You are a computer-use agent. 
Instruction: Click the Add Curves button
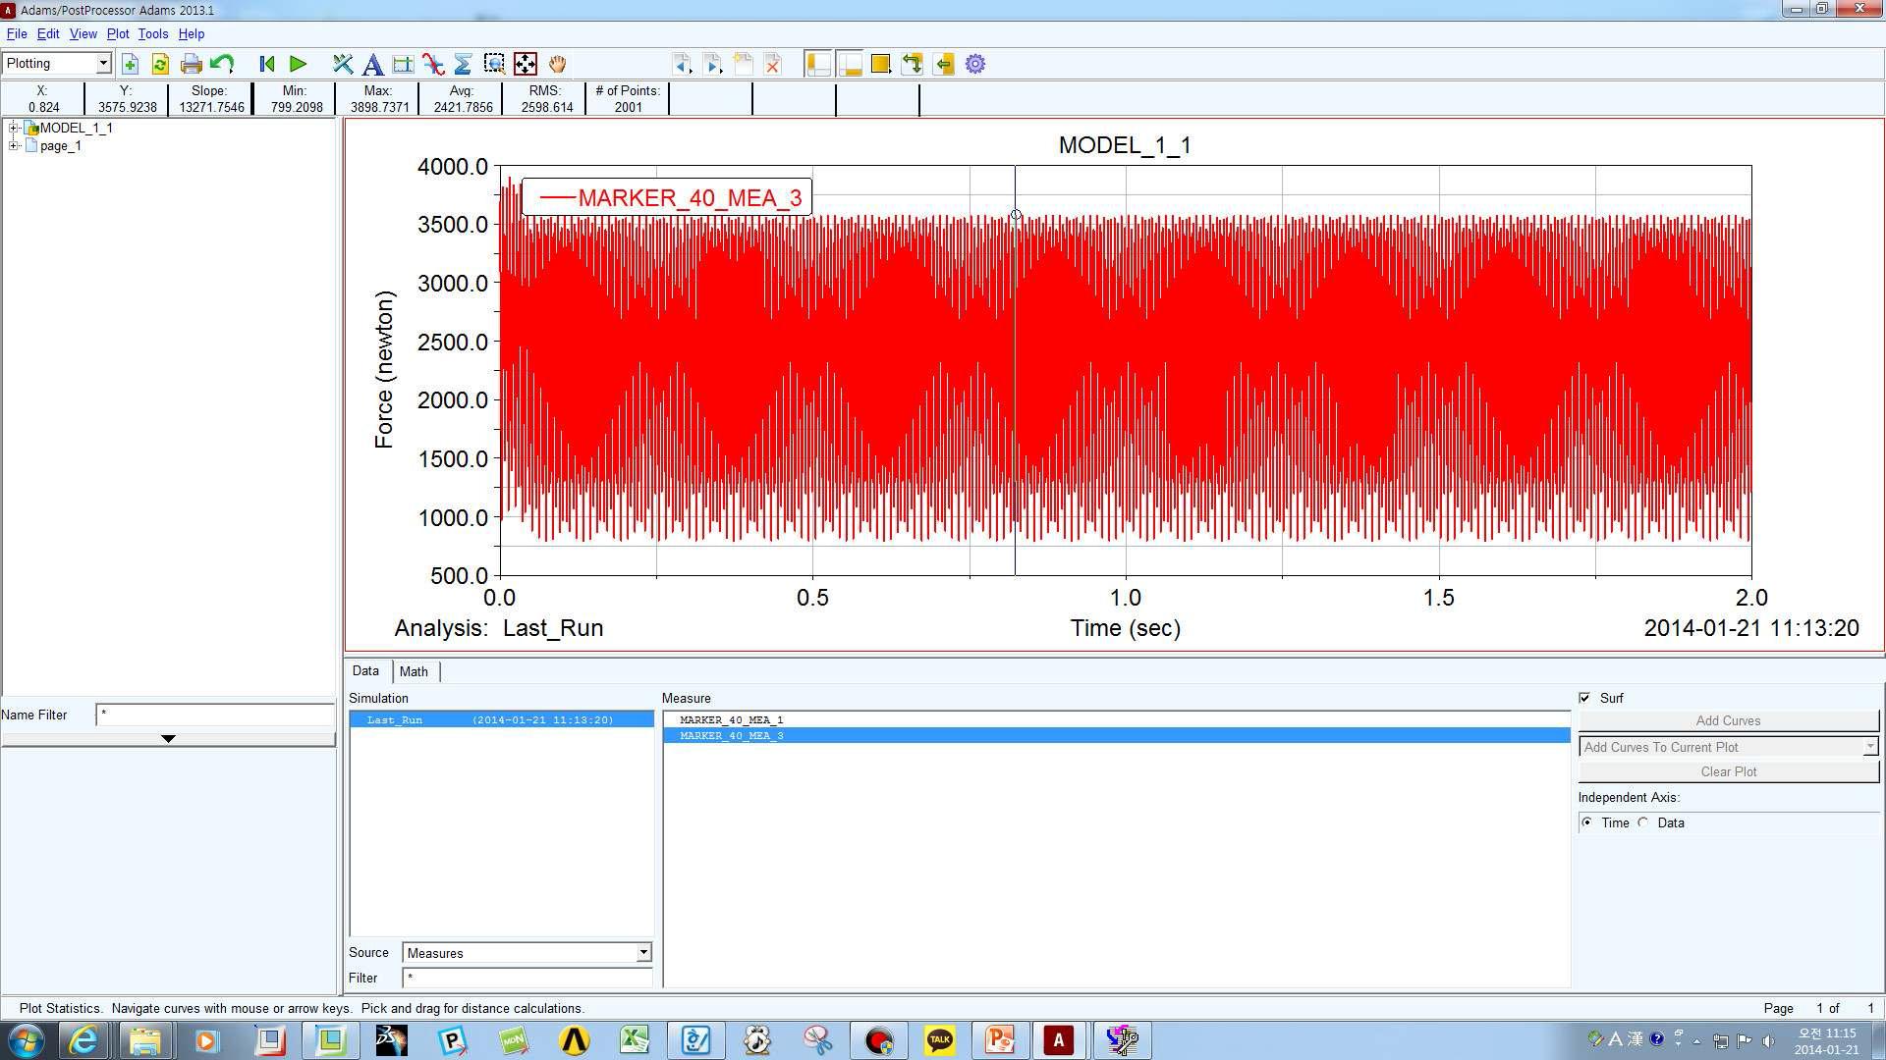tap(1728, 720)
